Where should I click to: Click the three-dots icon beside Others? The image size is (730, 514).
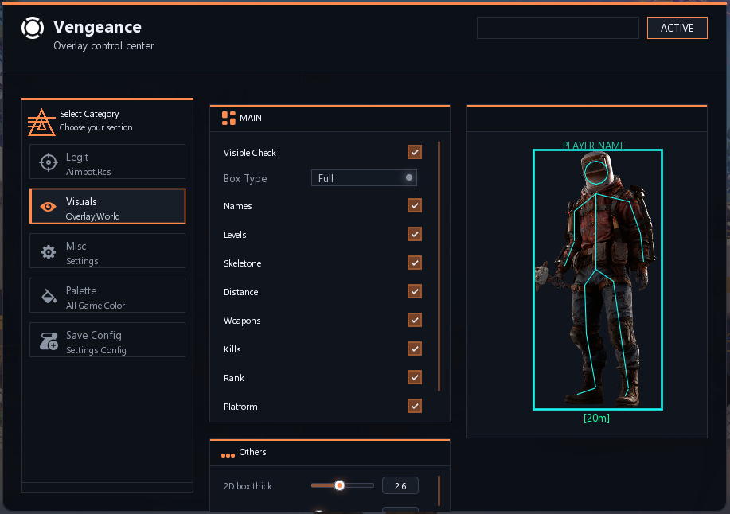(228, 455)
